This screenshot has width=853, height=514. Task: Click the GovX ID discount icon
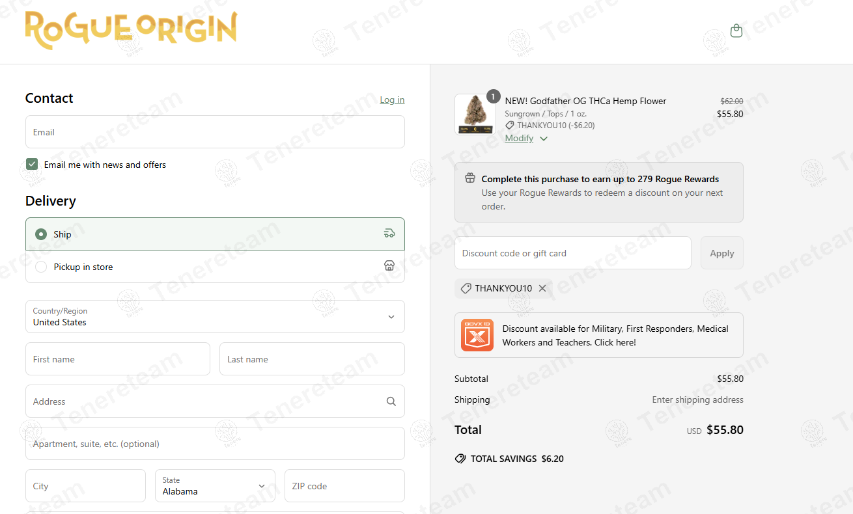(x=477, y=335)
